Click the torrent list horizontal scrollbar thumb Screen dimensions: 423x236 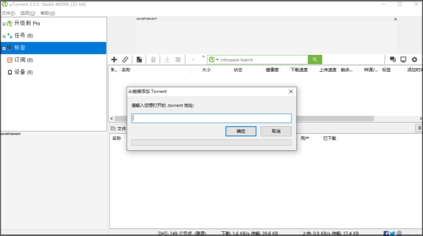244,119
